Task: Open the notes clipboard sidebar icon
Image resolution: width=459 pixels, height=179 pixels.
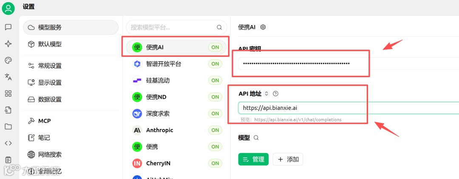Action: 8,160
